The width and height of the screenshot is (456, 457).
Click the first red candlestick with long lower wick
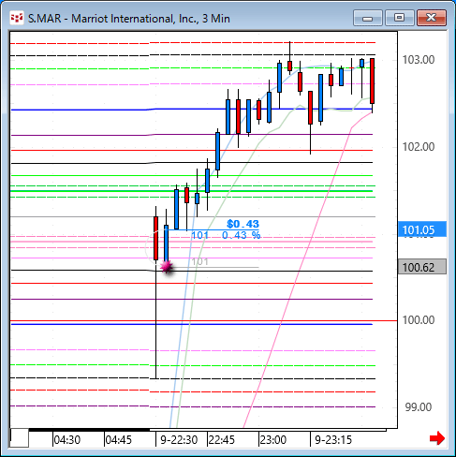coord(155,238)
